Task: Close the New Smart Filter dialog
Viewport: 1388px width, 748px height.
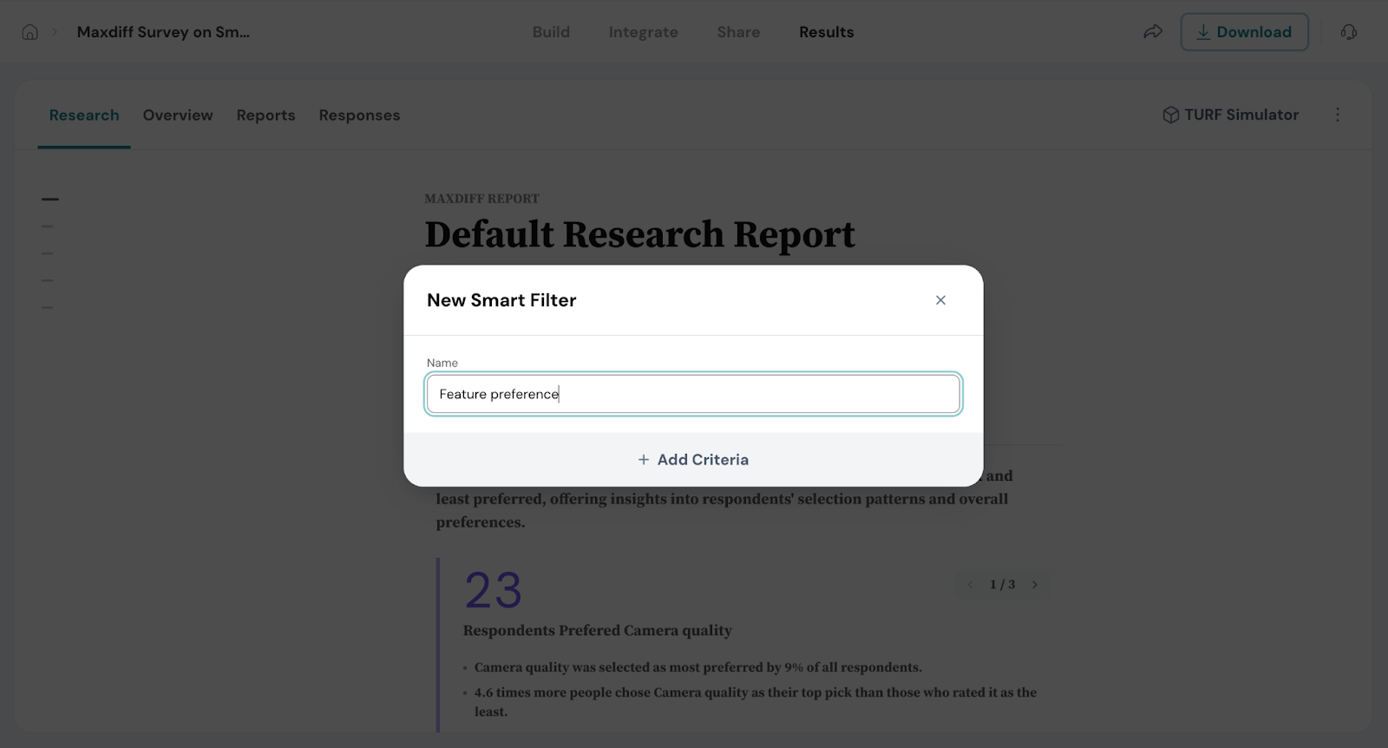Action: point(940,300)
